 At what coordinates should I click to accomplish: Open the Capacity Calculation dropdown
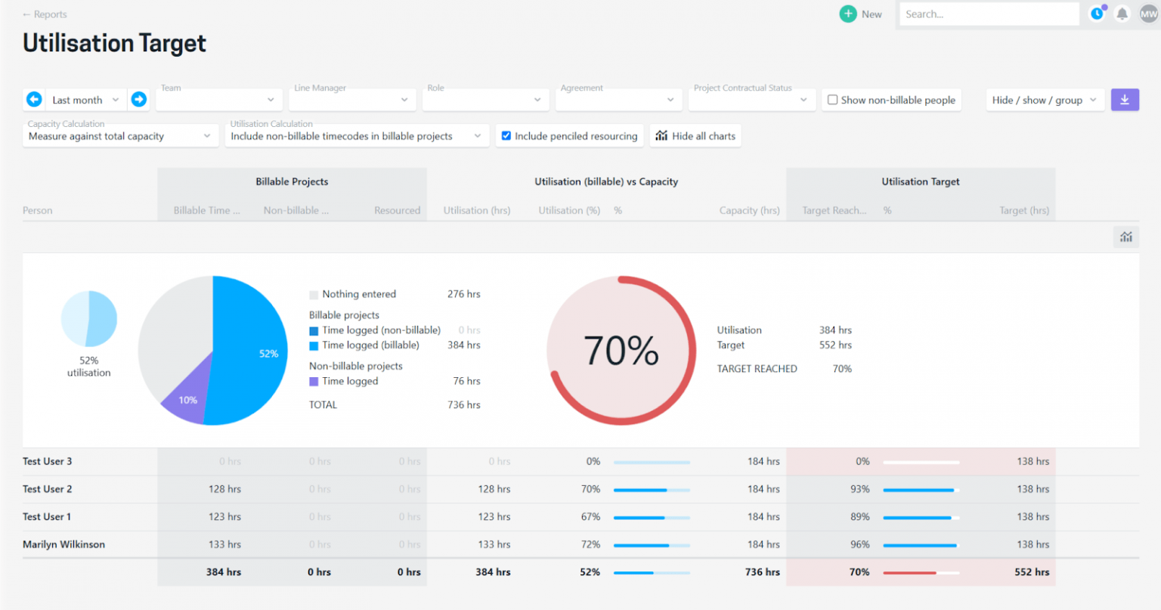pyautogui.click(x=119, y=136)
